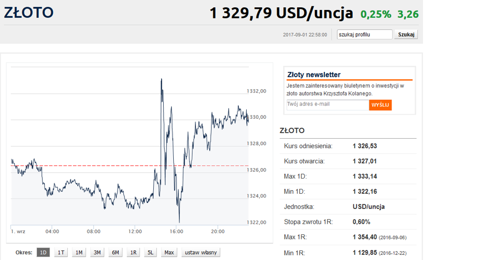Select the 1D period button
Screen dimensions: 496x260
pos(43,253)
